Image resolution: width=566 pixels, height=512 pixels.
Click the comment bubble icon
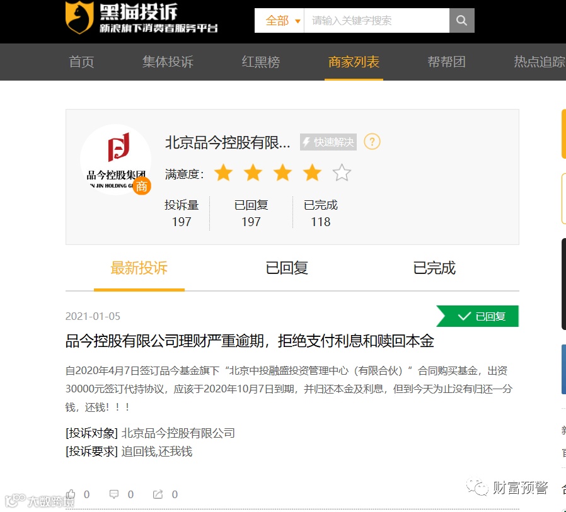click(114, 494)
